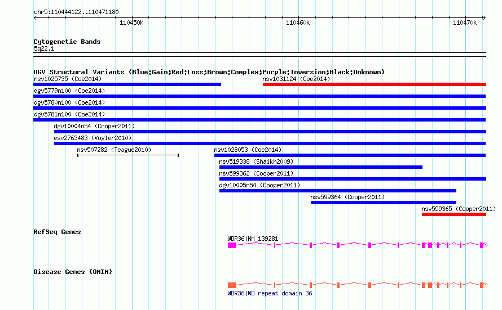Click the dgv10005n54 (Cooper2011) label
This screenshot has height=310, width=502.
point(259,185)
